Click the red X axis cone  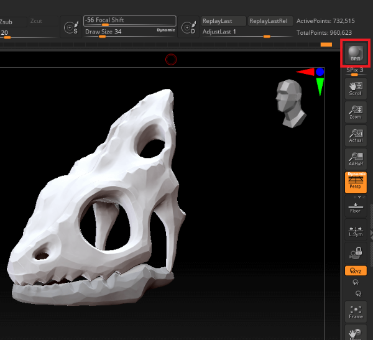pyautogui.click(x=305, y=71)
